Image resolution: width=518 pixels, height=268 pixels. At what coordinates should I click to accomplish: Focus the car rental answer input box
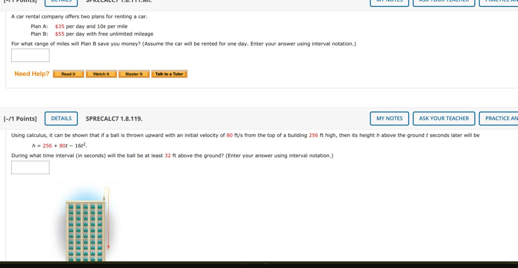pyautogui.click(x=30, y=55)
